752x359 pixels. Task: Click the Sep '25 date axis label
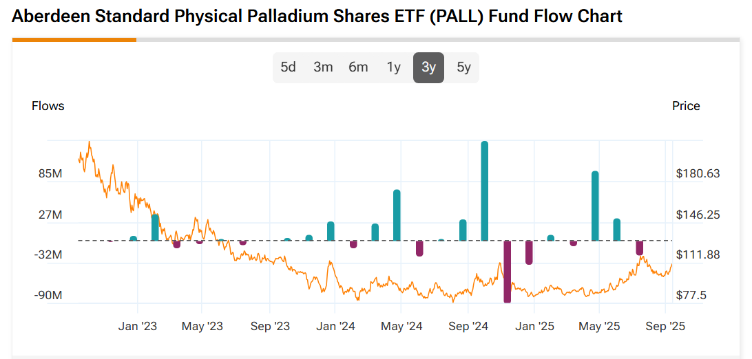pos(666,326)
